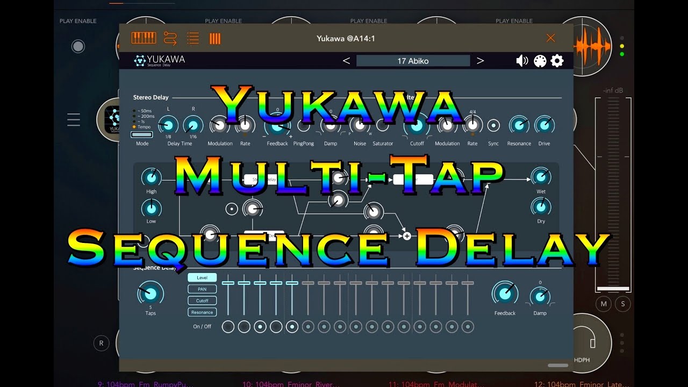
Task: Toggle tap 5 On/Off button
Action: tap(292, 326)
